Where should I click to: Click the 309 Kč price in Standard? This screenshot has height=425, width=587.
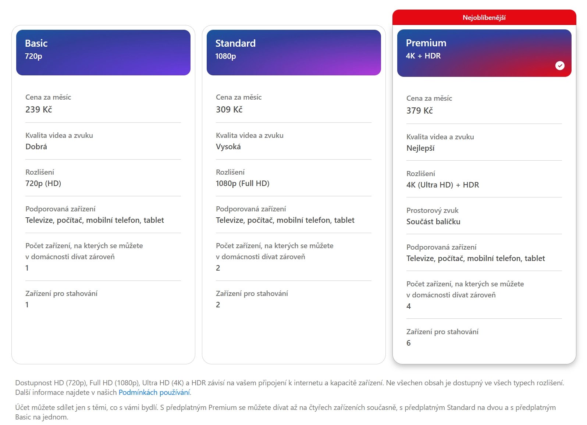(229, 110)
